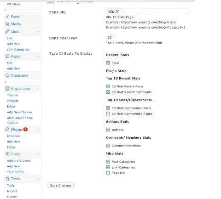This screenshot has width=221, height=199.
Task: Click the Save Changes button
Action: (61, 185)
